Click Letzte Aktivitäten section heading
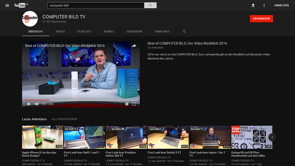 coord(34,119)
